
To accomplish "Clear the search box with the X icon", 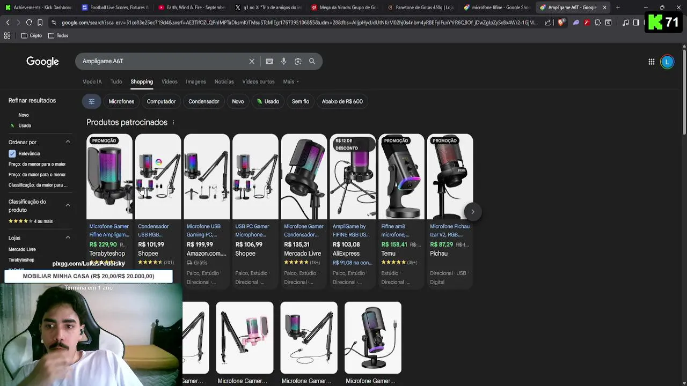I will [x=252, y=61].
